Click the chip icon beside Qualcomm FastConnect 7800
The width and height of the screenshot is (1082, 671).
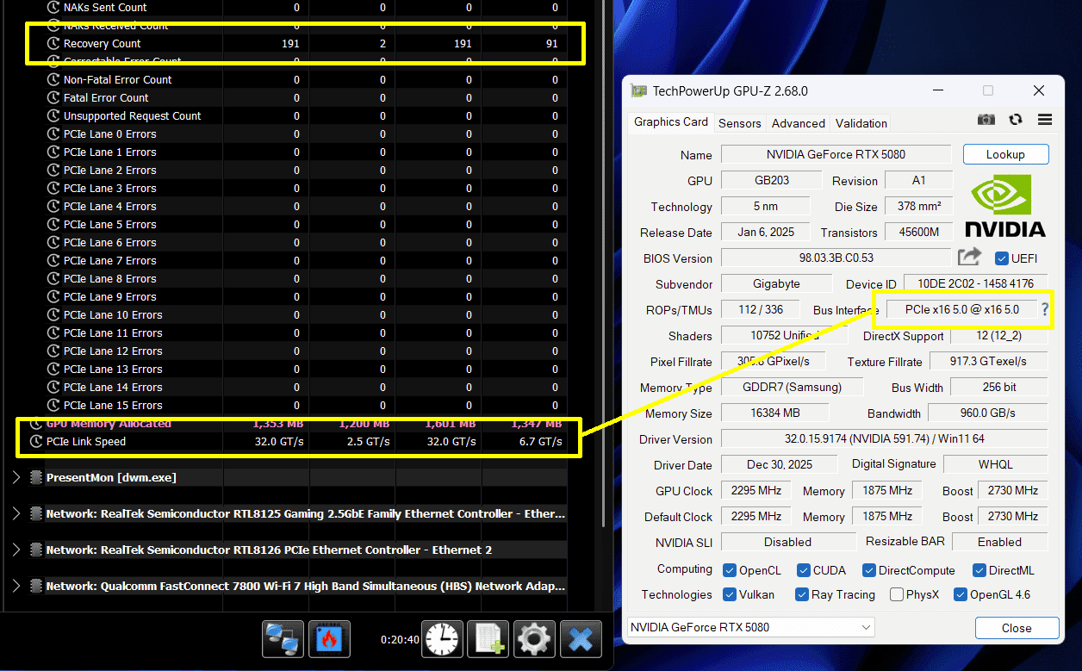[x=35, y=586]
